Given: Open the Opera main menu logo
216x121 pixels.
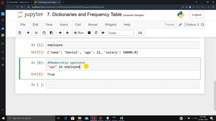Looking at the screenshot, I should pyautogui.click(x=3, y=2).
